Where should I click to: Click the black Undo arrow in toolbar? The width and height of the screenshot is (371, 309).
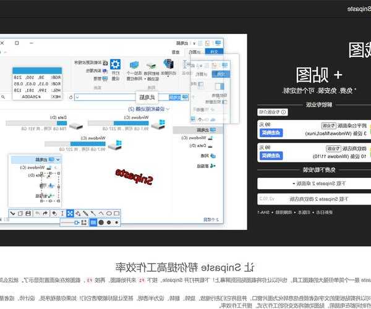click(x=45, y=213)
